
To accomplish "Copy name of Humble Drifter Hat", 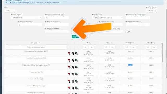I will [42, 79].
